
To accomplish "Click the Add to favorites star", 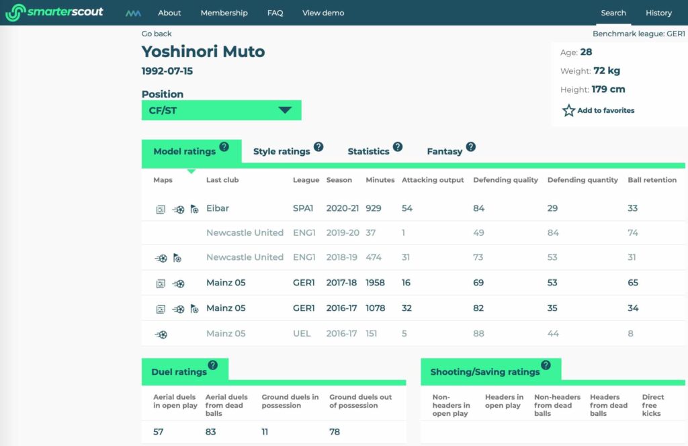I will [568, 110].
